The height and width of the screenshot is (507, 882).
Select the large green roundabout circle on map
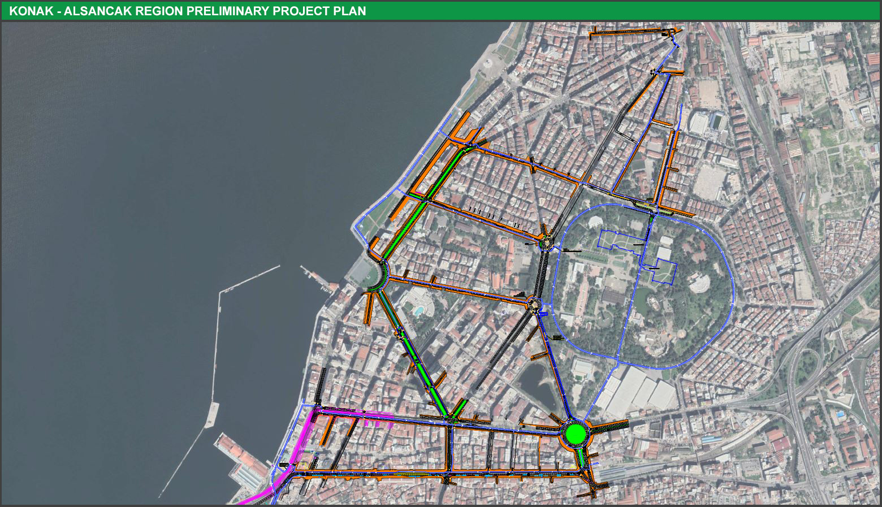[576, 434]
